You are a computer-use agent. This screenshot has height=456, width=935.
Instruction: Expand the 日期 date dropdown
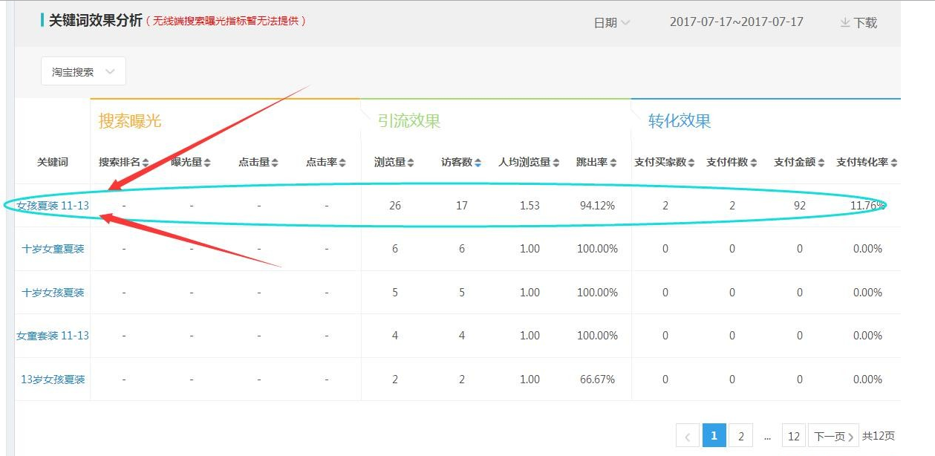pos(612,23)
